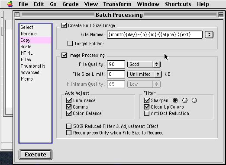
Task: Enable the Target Folder checkbox
Action: [70, 44]
